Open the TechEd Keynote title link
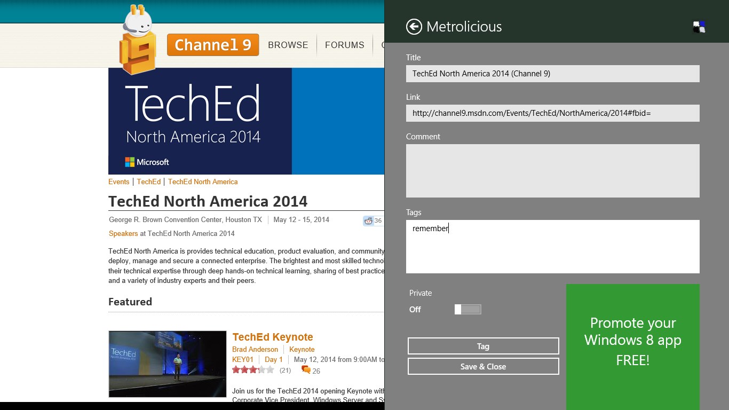Image resolution: width=729 pixels, height=410 pixels. coord(273,337)
